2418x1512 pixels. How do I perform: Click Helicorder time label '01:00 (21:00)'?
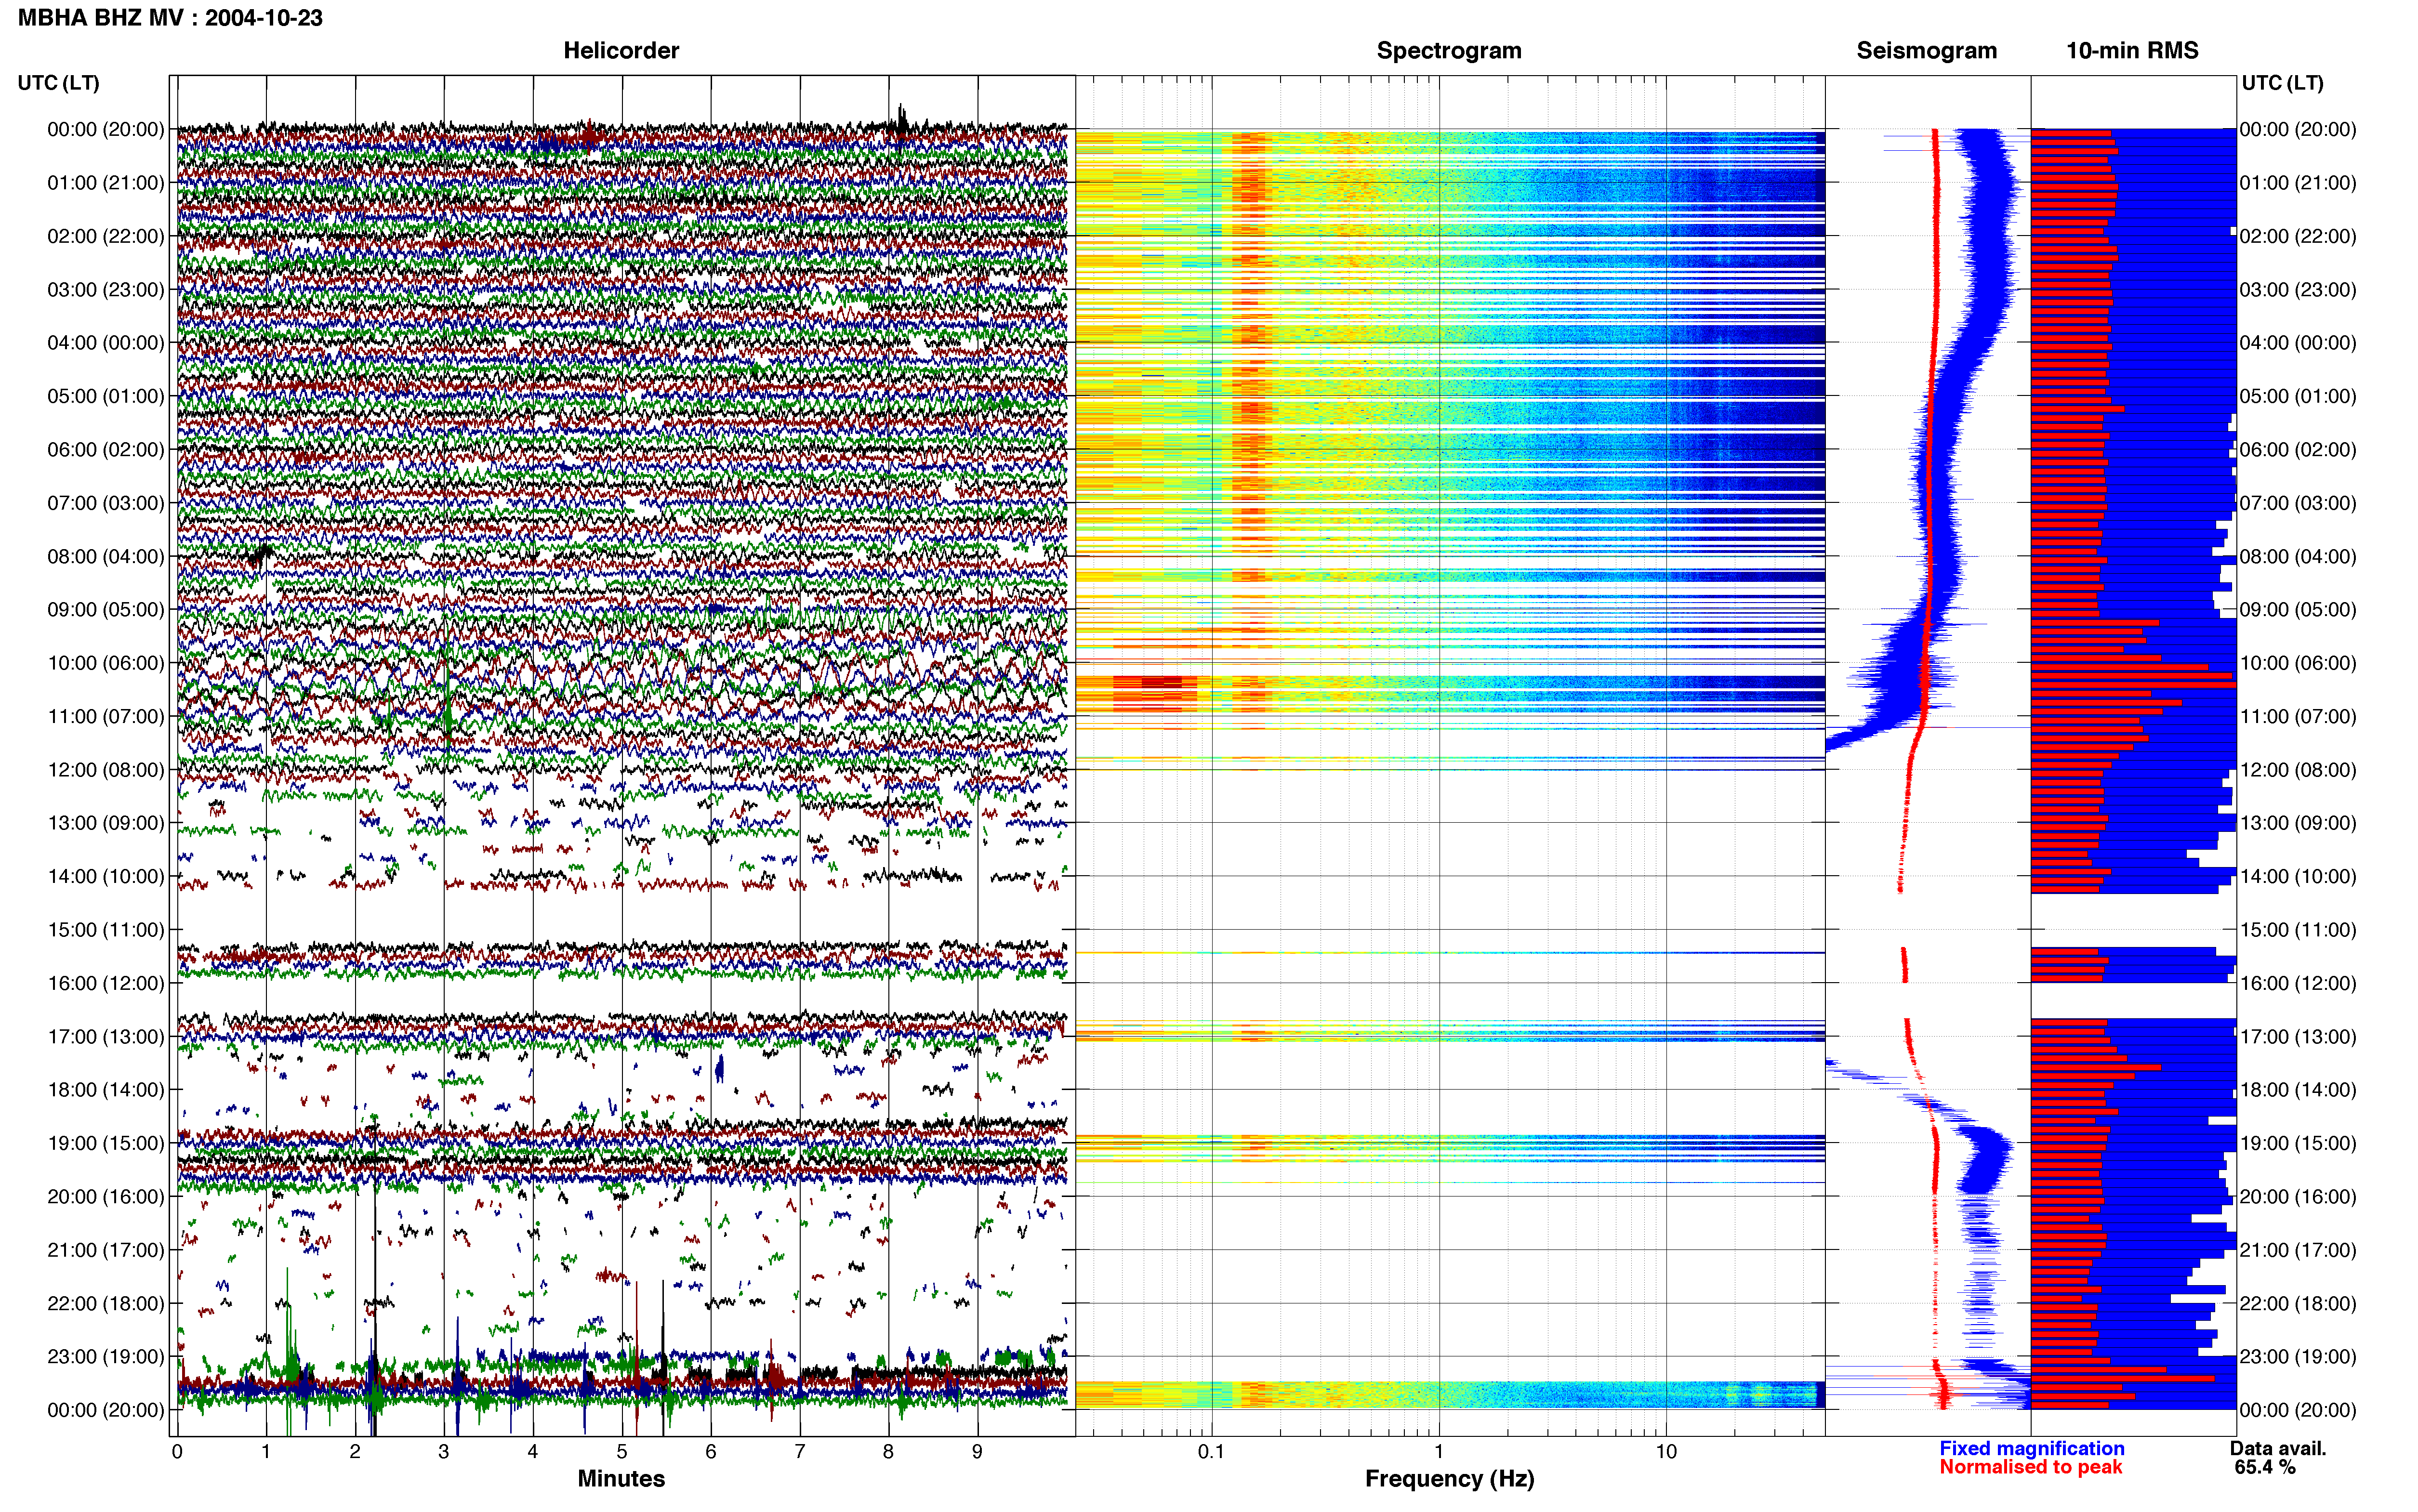(x=106, y=183)
